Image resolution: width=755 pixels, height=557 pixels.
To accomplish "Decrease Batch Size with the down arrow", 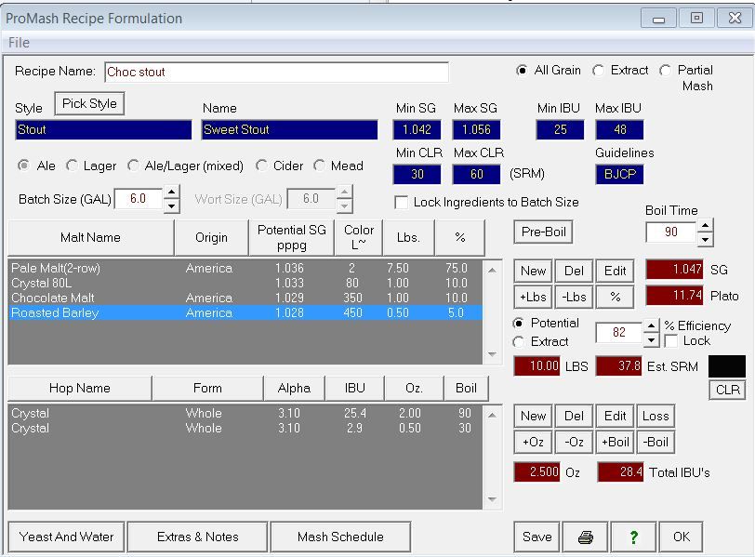I will (x=171, y=206).
